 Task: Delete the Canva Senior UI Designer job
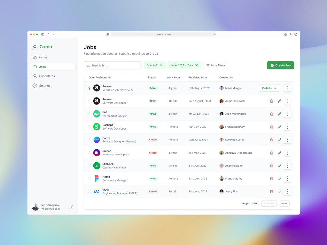pyautogui.click(x=271, y=140)
